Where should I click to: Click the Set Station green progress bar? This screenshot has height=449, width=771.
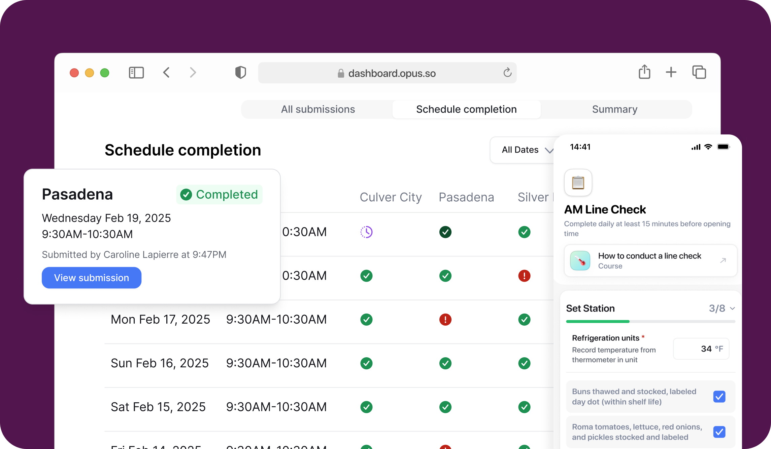(x=598, y=322)
